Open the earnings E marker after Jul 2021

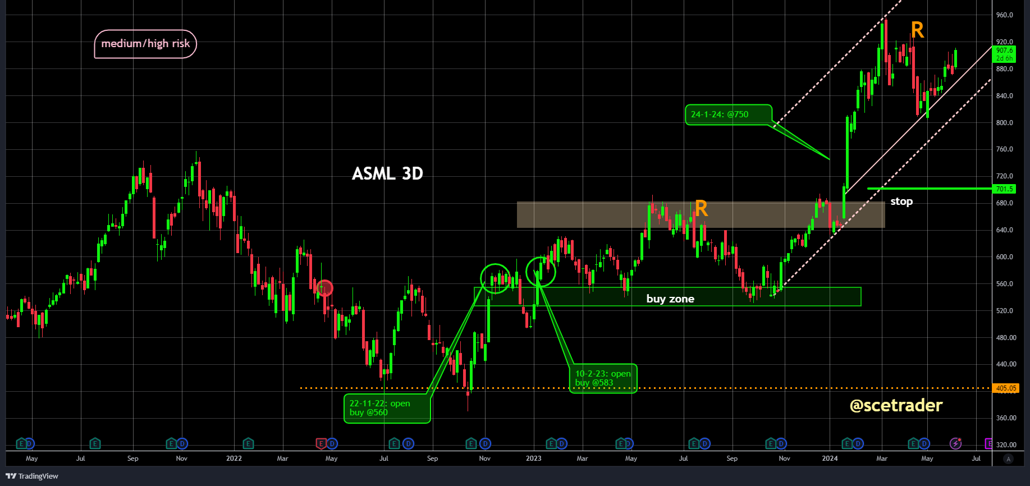(x=95, y=444)
